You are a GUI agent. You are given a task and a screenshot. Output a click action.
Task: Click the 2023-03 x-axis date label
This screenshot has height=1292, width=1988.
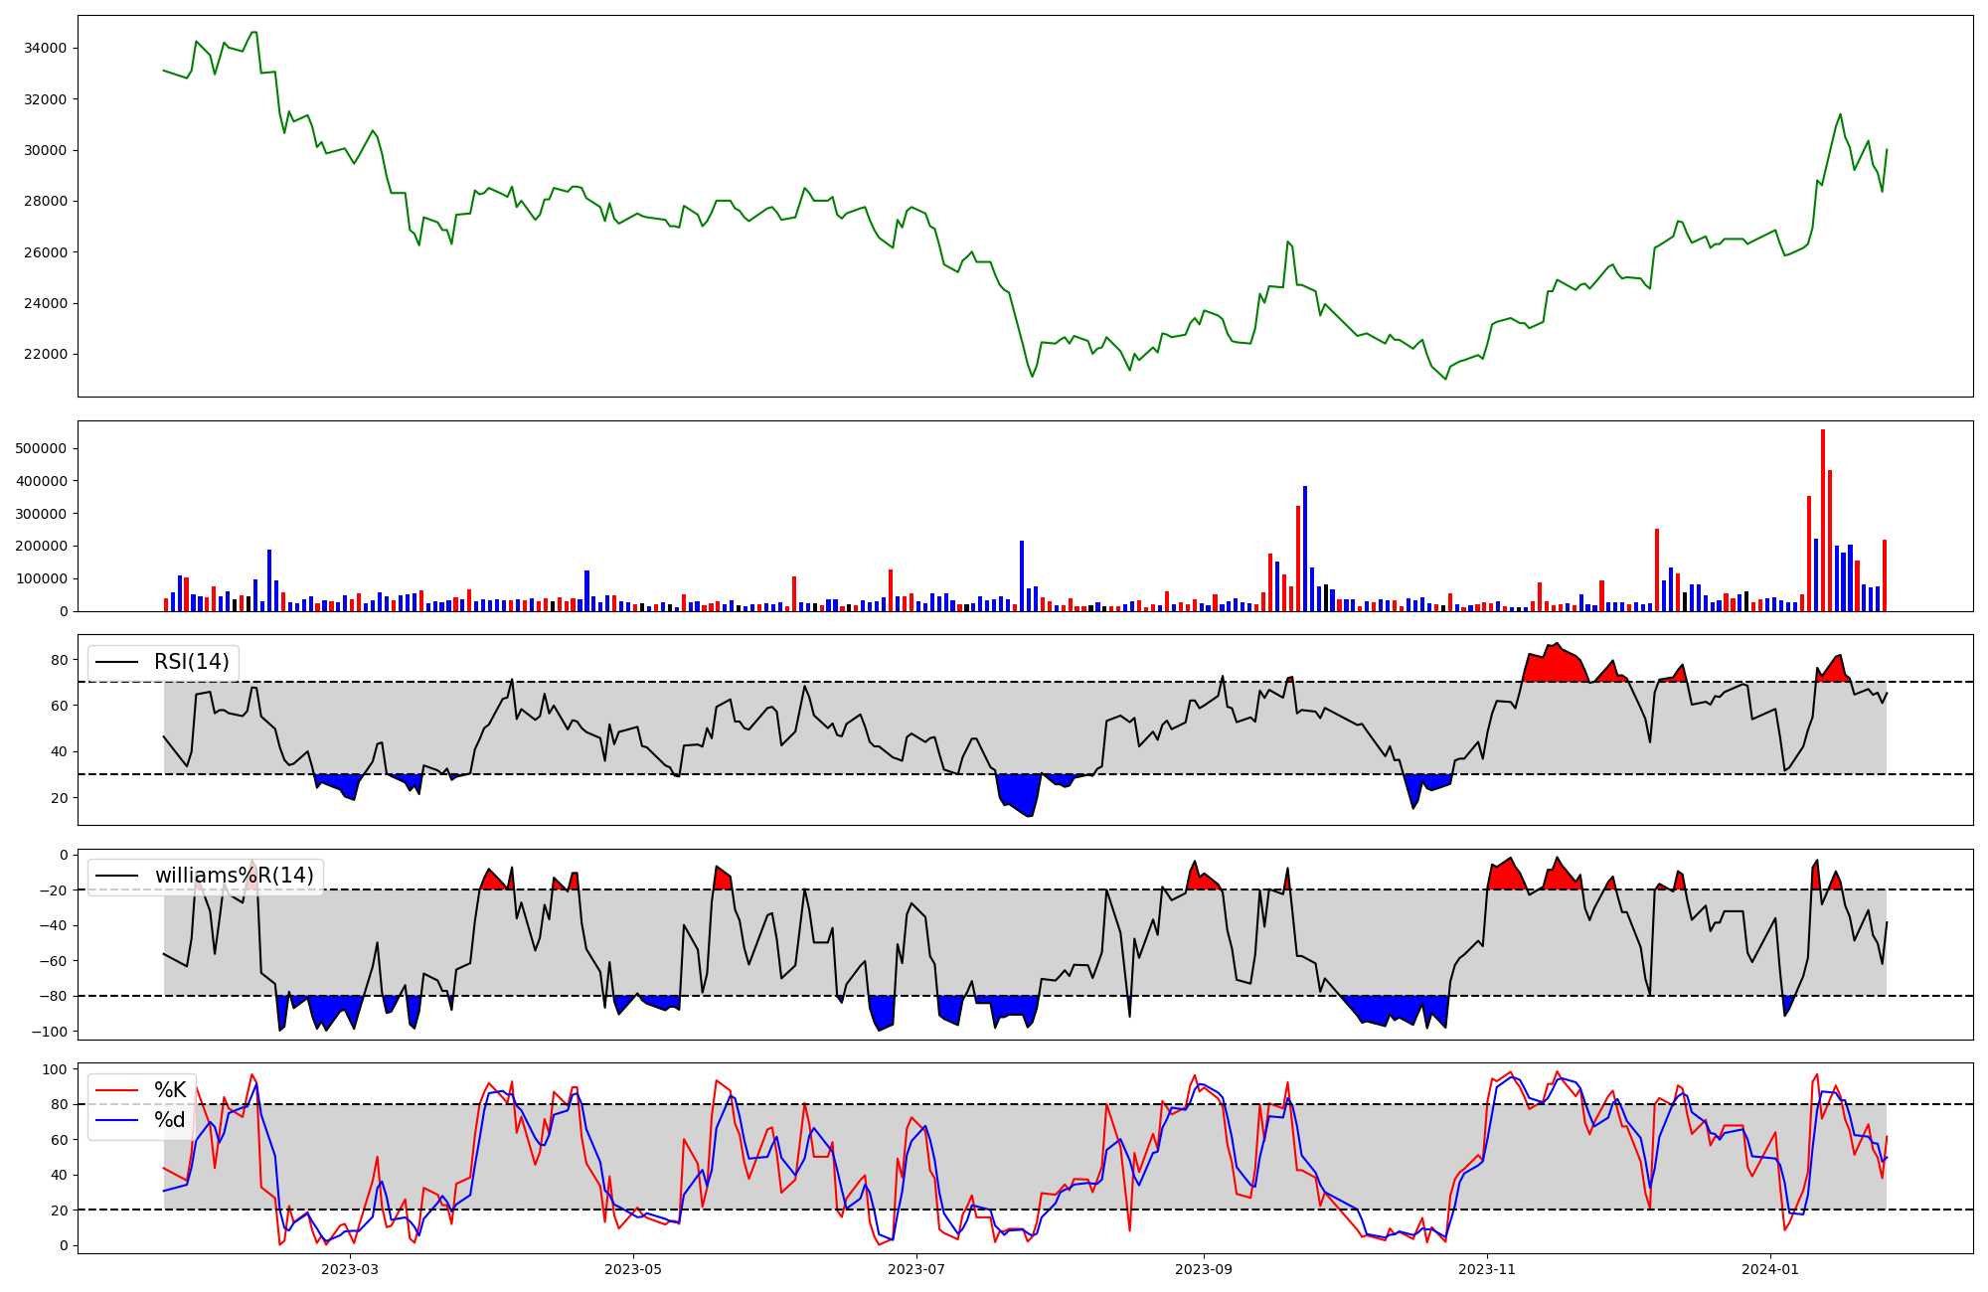(x=350, y=1269)
